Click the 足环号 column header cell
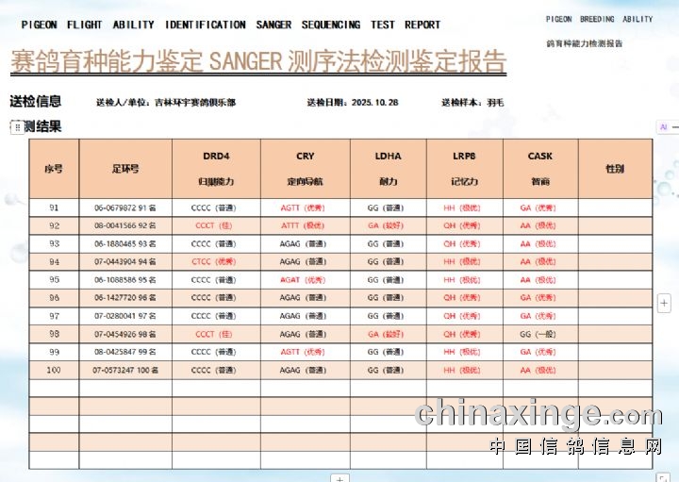 click(125, 169)
